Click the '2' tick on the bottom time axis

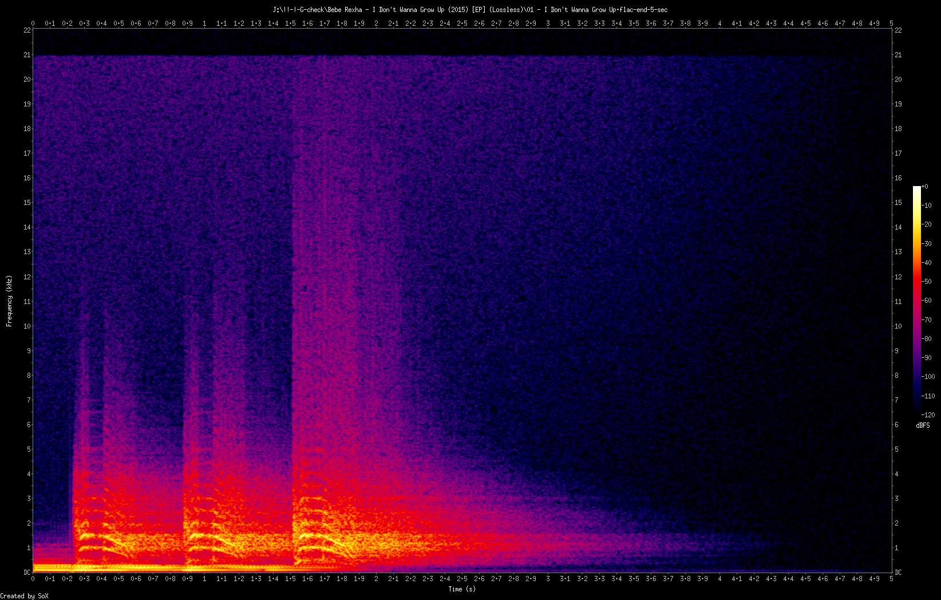(x=376, y=579)
